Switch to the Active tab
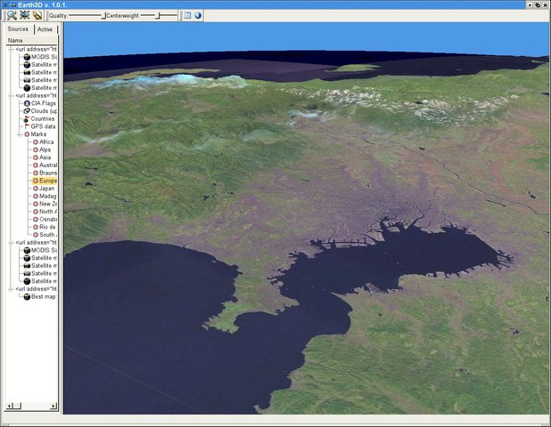The image size is (551, 427). pyautogui.click(x=45, y=29)
